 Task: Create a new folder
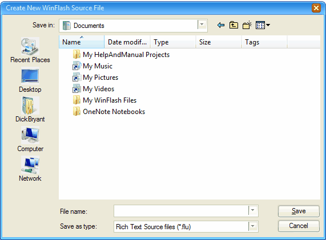pos(247,25)
